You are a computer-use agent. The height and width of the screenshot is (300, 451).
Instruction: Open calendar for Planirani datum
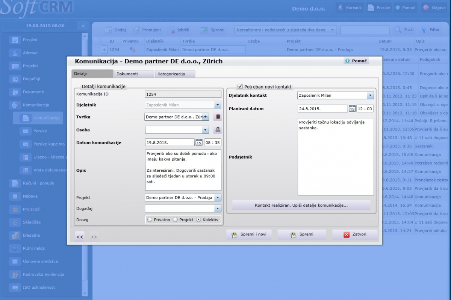352,109
